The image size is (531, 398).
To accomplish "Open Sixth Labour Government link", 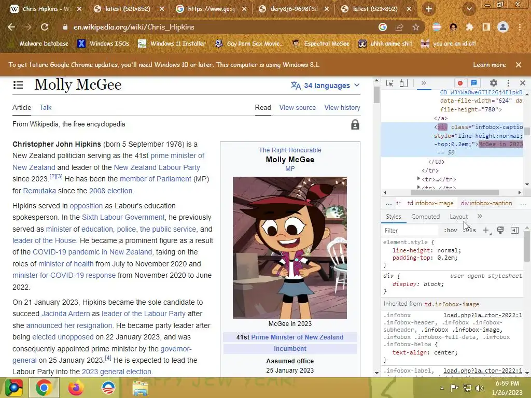I will 123,217.
